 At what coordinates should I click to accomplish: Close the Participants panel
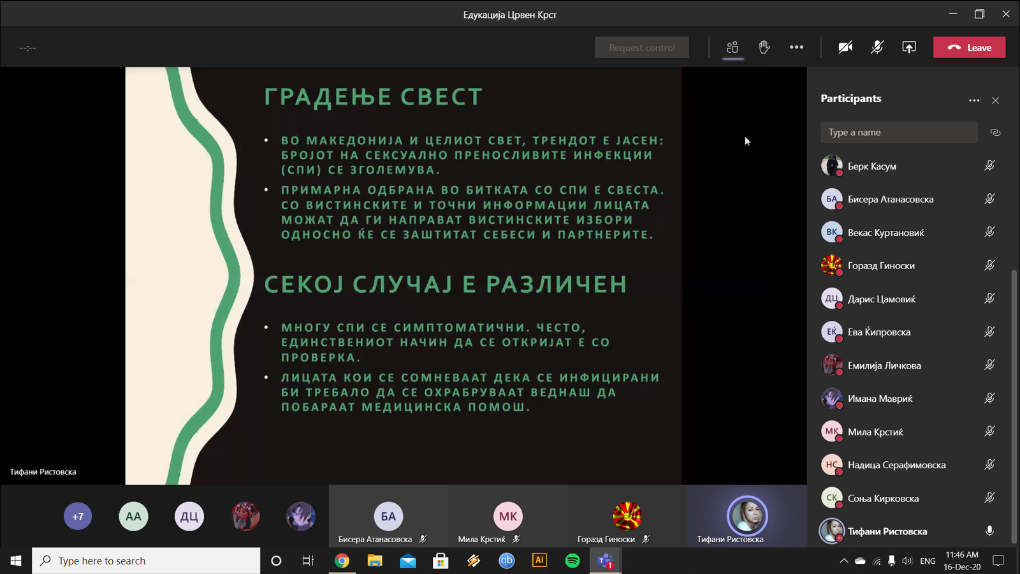pos(995,100)
